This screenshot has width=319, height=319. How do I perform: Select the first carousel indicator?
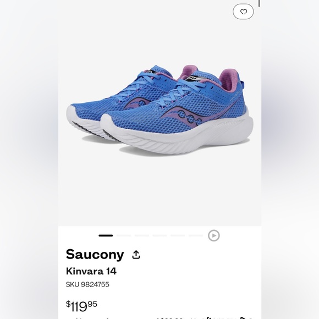(x=106, y=235)
